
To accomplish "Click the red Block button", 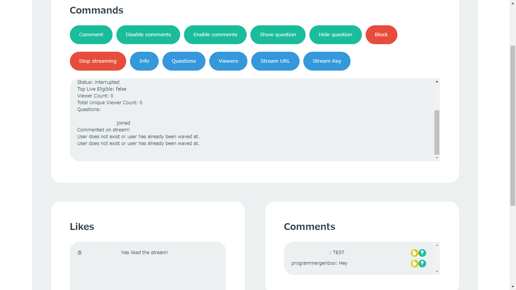I will tap(381, 35).
